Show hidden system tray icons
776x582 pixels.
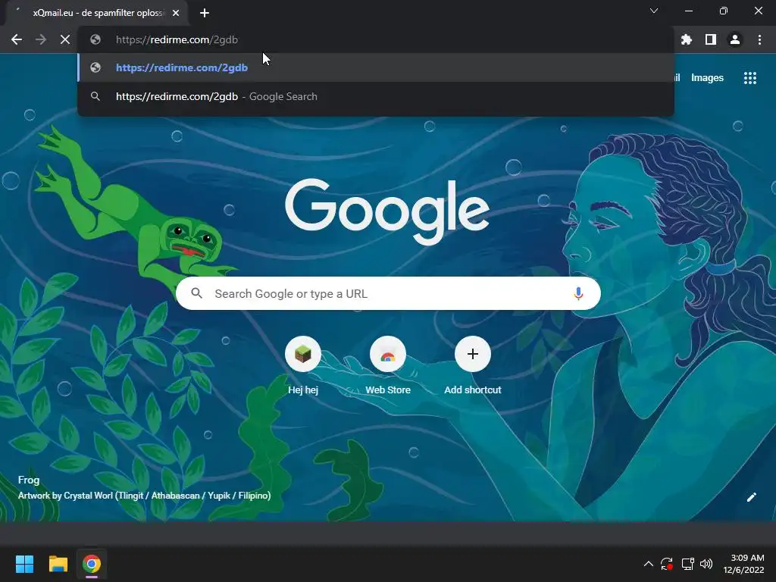648,564
